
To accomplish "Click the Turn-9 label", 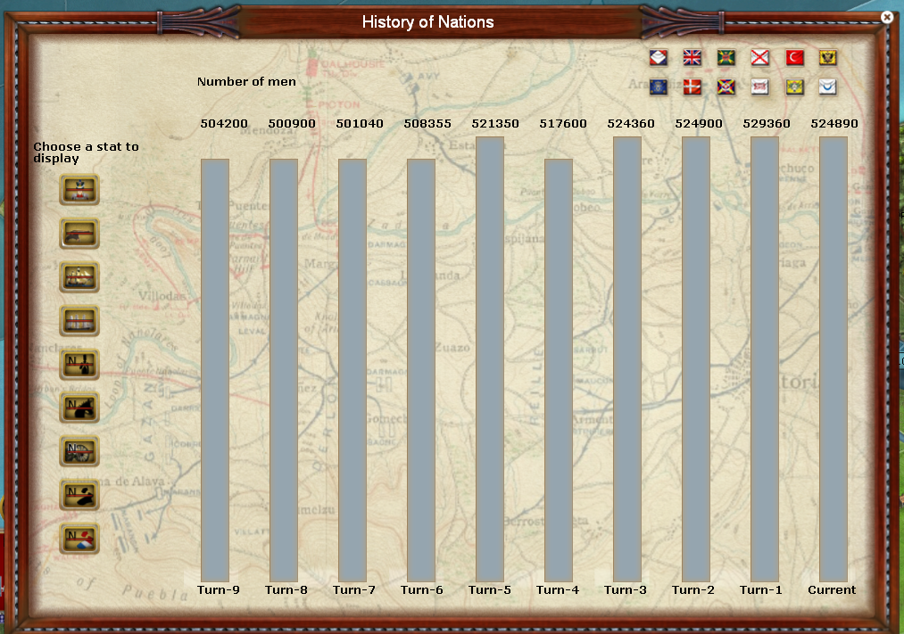I will point(218,589).
